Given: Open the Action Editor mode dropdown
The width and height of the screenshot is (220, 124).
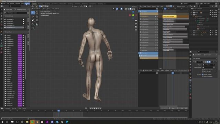Looking at the screenshot, I should (x=149, y=70).
